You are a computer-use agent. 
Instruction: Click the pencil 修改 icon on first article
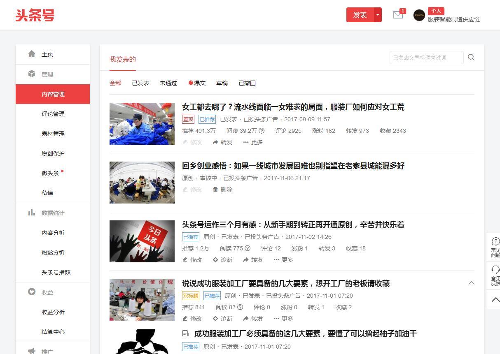coord(186,142)
